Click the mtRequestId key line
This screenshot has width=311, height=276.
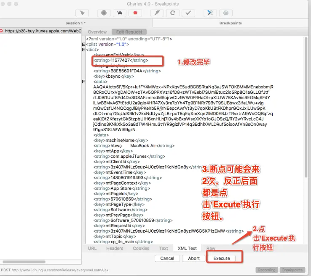(119, 226)
